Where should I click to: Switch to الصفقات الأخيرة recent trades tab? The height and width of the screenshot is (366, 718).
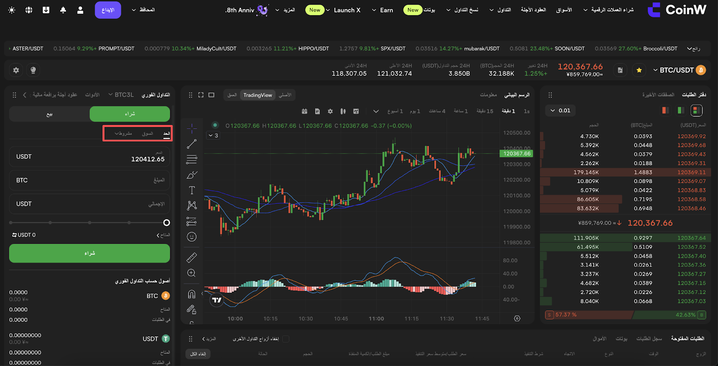[658, 95]
